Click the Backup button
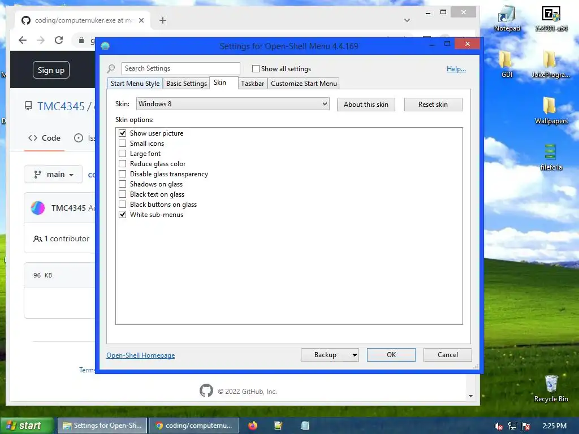579x434 pixels. pos(325,355)
